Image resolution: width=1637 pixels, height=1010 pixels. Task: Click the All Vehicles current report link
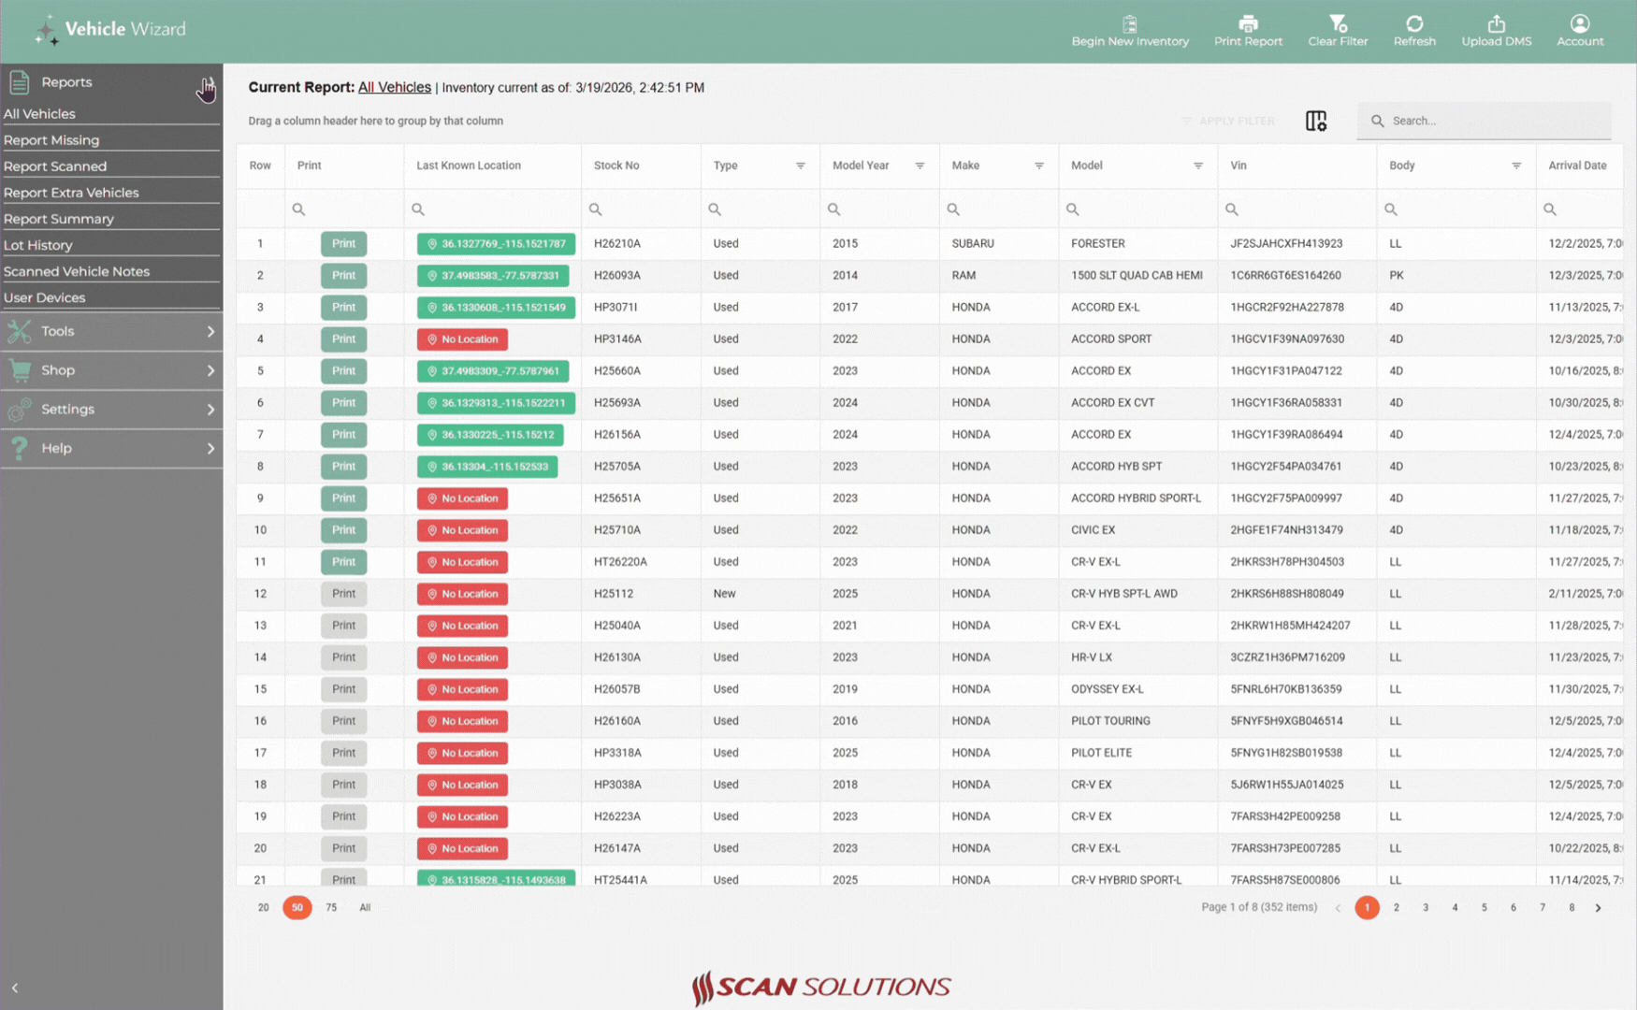(x=395, y=87)
